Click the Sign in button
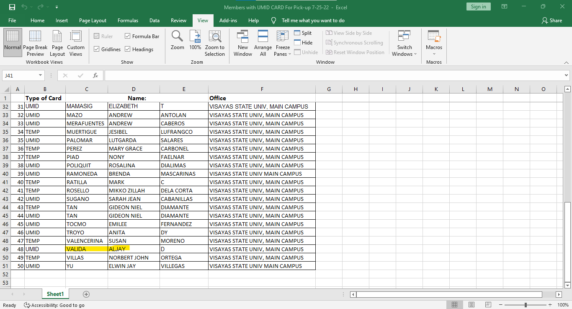Screen dimensions: 572x309 [478, 7]
